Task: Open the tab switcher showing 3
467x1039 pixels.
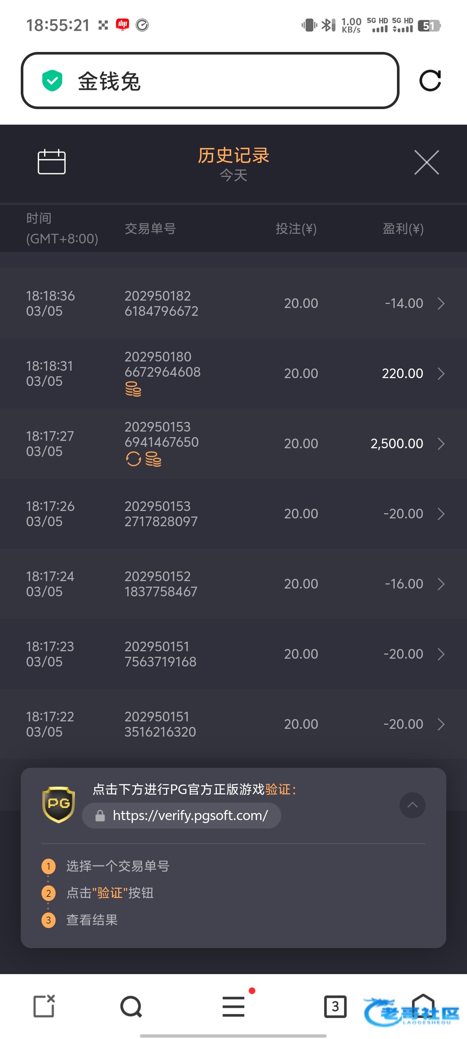Action: (x=335, y=1007)
